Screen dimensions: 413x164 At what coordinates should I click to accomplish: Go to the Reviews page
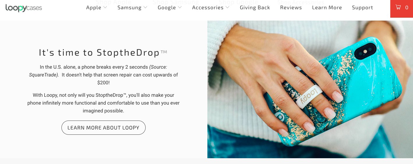pos(291,8)
